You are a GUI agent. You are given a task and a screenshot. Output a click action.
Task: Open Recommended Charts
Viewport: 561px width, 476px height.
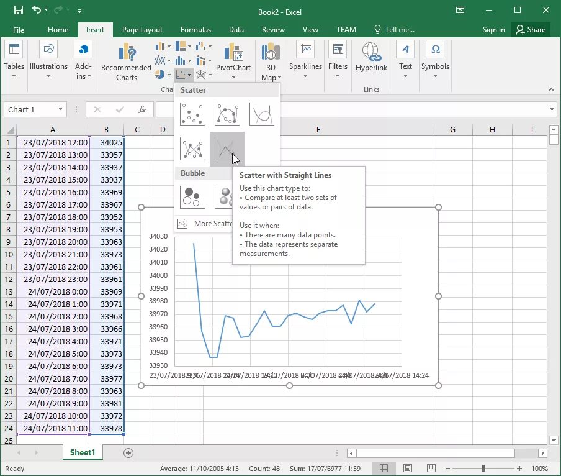pyautogui.click(x=127, y=62)
